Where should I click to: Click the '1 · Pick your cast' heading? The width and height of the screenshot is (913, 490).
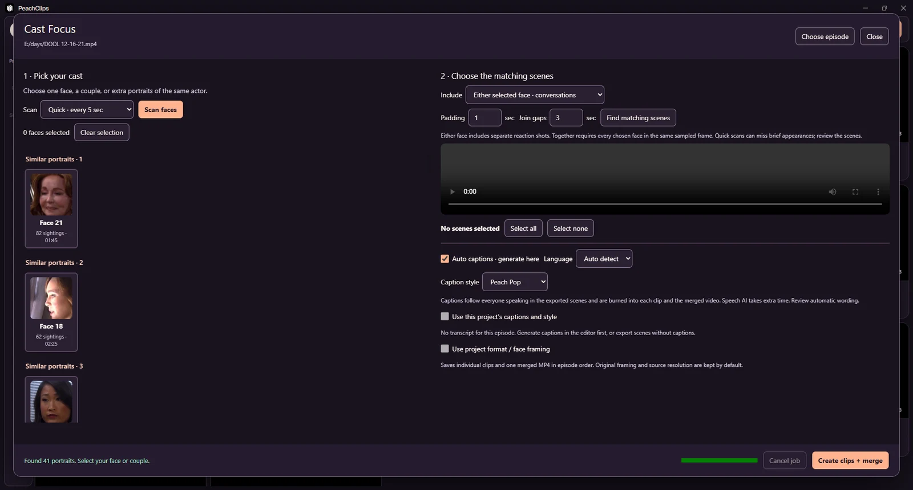[53, 76]
